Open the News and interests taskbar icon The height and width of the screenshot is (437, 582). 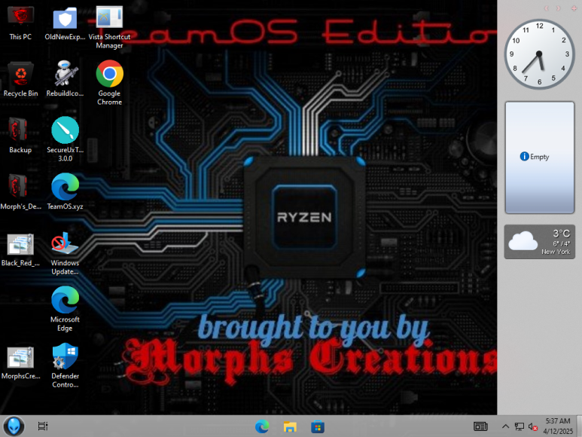pos(480,426)
